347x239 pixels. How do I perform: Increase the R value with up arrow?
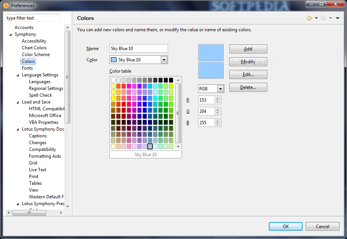pos(218,98)
